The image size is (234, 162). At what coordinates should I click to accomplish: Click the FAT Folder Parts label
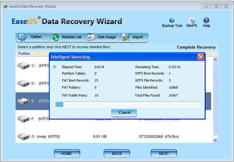pos(75,95)
